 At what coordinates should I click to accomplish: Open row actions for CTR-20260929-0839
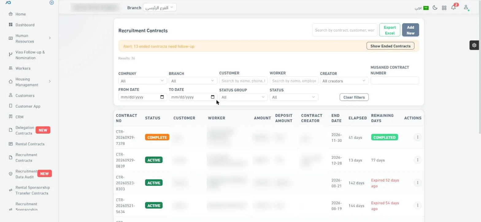click(418, 160)
